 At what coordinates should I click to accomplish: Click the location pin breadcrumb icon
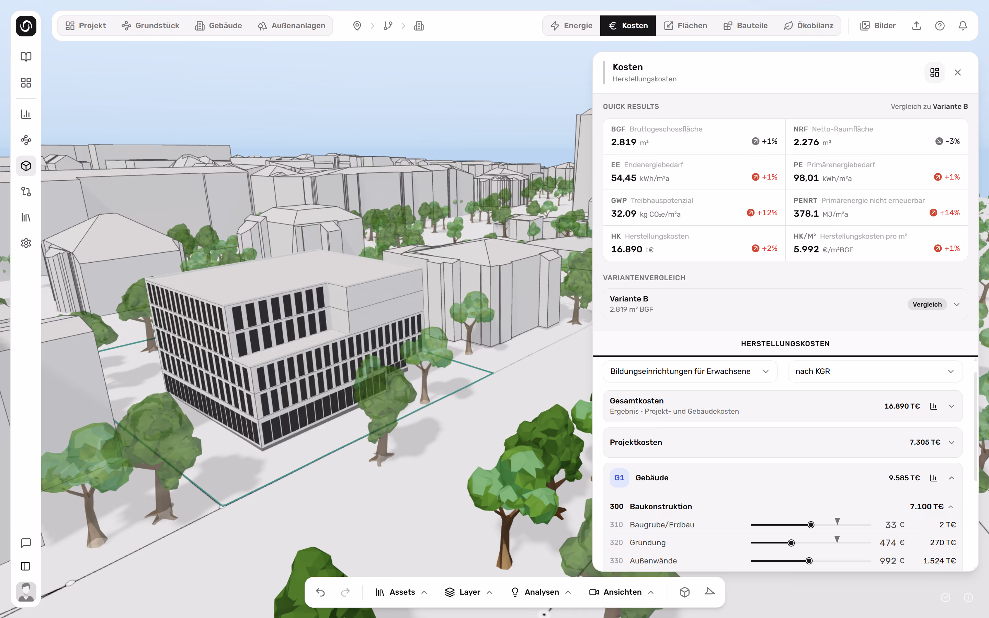(x=357, y=26)
